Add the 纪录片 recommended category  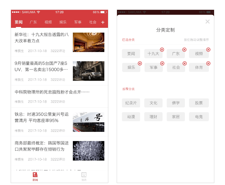(x=131, y=103)
